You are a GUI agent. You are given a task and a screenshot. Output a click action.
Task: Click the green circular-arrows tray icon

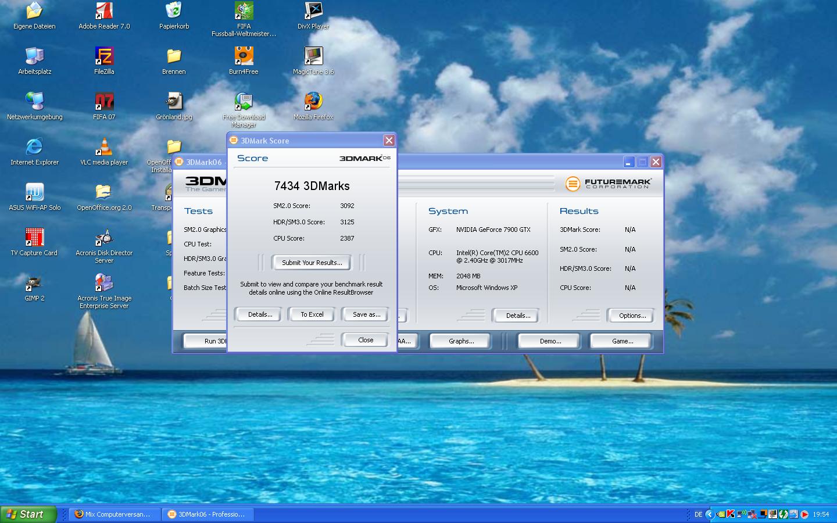tap(784, 514)
